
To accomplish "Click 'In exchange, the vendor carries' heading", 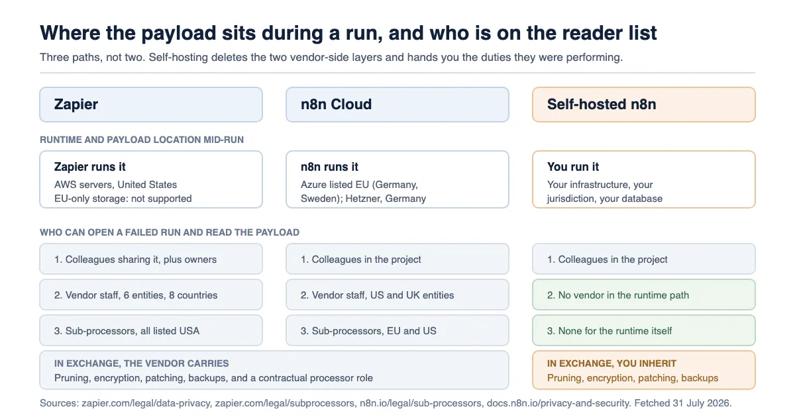I will tap(142, 363).
